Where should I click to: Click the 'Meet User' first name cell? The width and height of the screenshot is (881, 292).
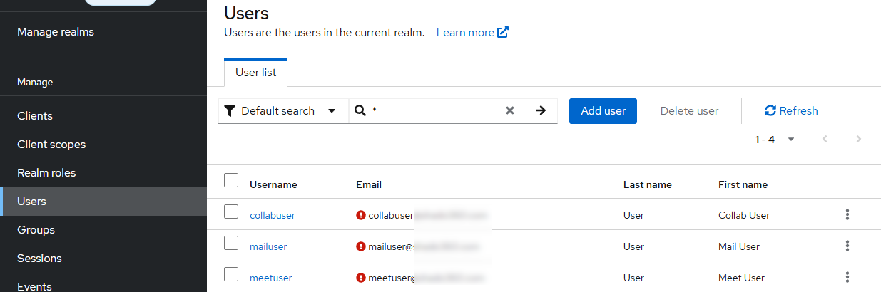[x=741, y=278]
